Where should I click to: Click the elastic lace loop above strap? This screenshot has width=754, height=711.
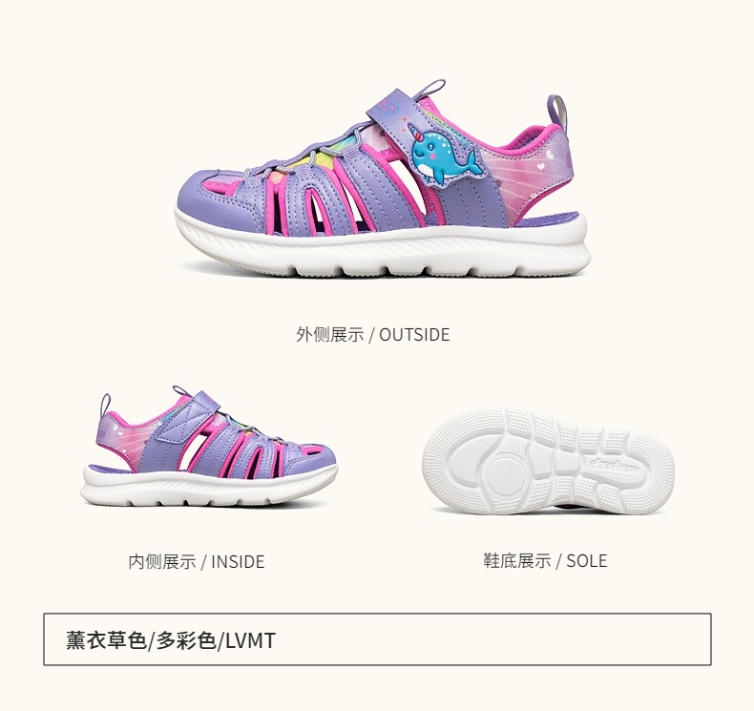tap(431, 90)
